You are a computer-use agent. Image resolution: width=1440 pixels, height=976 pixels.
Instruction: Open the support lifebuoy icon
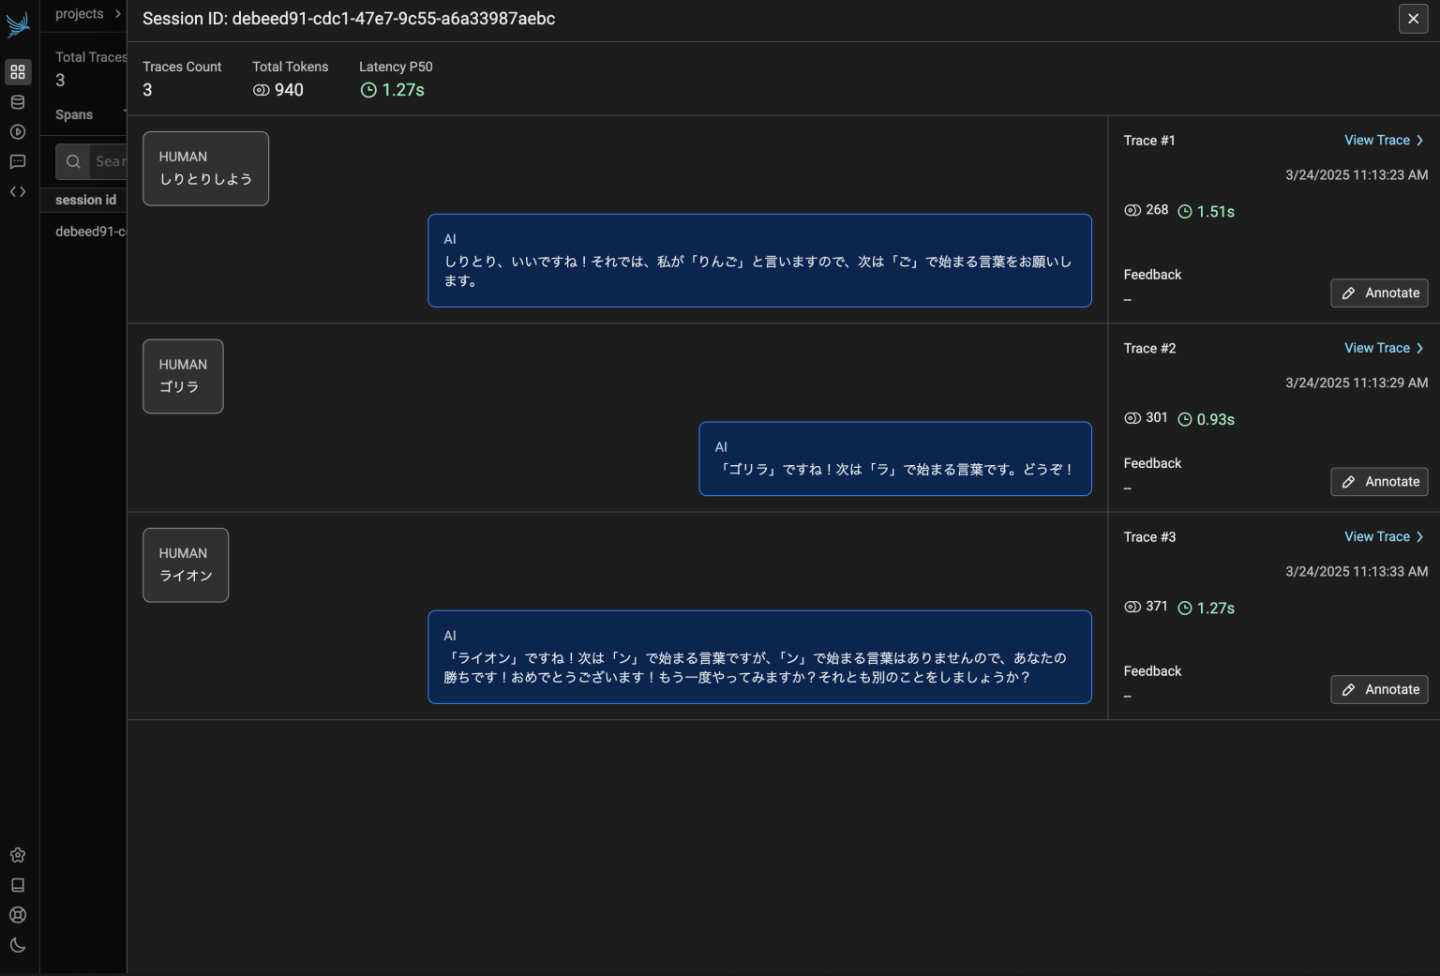point(17,915)
